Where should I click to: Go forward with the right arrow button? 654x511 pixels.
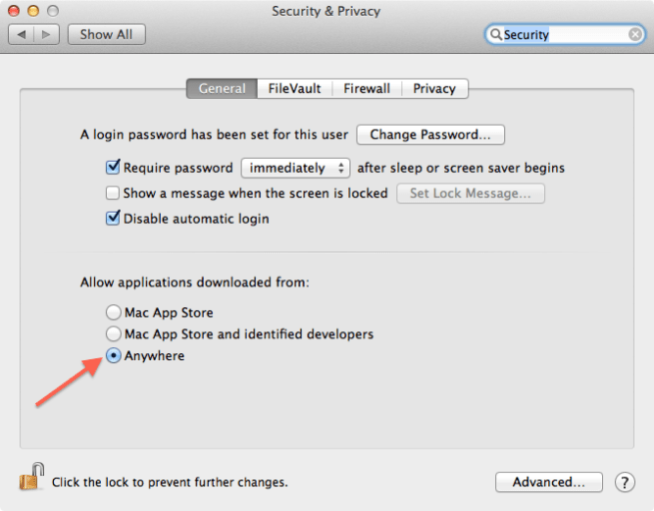pos(47,34)
